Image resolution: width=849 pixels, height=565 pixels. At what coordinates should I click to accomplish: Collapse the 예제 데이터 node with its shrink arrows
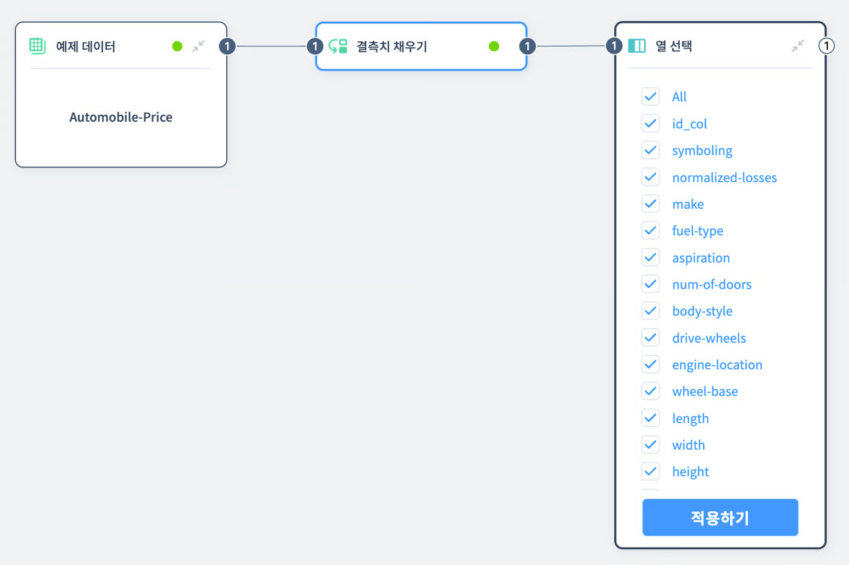click(199, 46)
